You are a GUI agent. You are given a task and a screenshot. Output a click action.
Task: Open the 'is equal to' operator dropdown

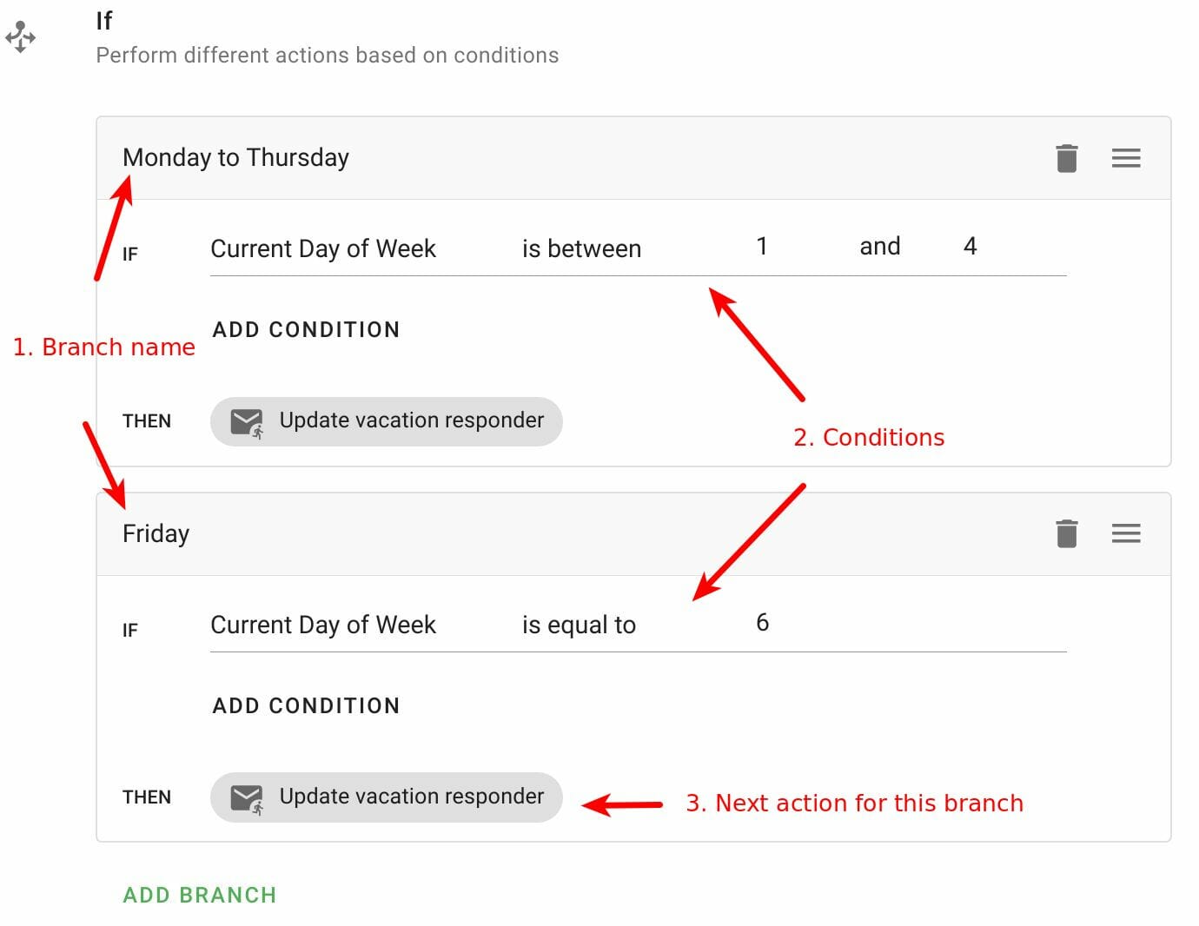click(579, 625)
